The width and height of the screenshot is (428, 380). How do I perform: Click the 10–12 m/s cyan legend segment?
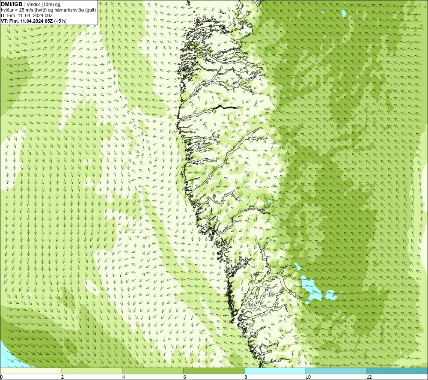tap(336, 371)
